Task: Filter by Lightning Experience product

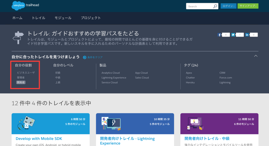Action: 114,78
